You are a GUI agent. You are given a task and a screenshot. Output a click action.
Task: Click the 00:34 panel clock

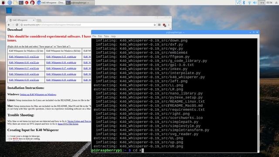point(269,3)
